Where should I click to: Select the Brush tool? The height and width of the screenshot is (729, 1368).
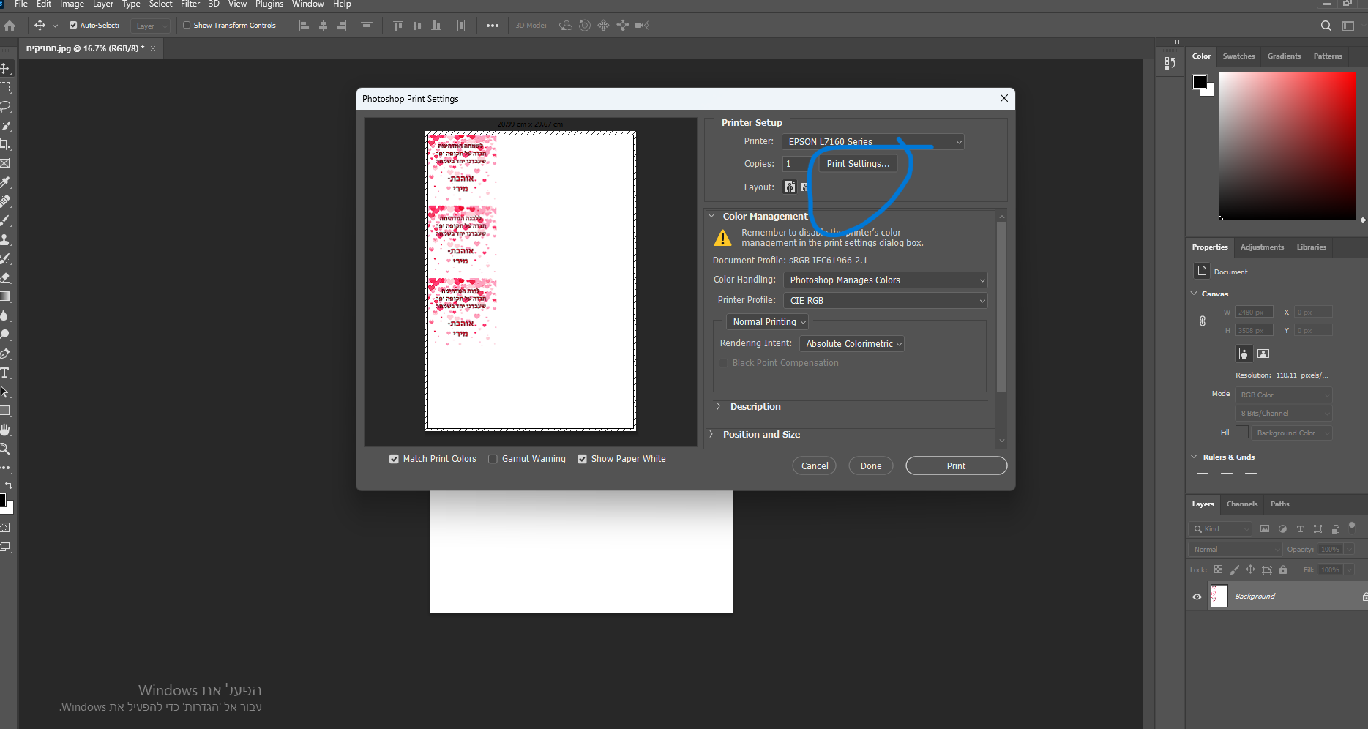point(5,220)
